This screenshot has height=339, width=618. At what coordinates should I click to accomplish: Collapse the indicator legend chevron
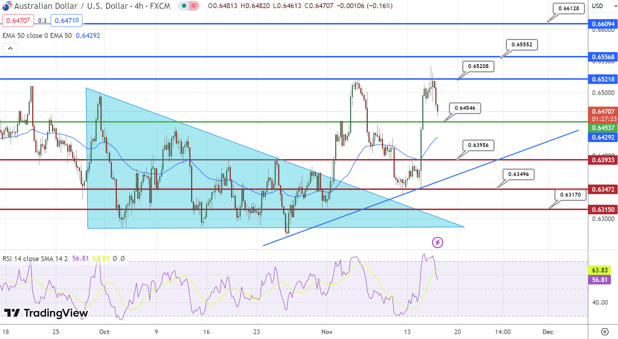(10, 49)
